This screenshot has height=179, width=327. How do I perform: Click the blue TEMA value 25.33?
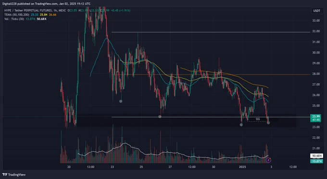(34, 15)
